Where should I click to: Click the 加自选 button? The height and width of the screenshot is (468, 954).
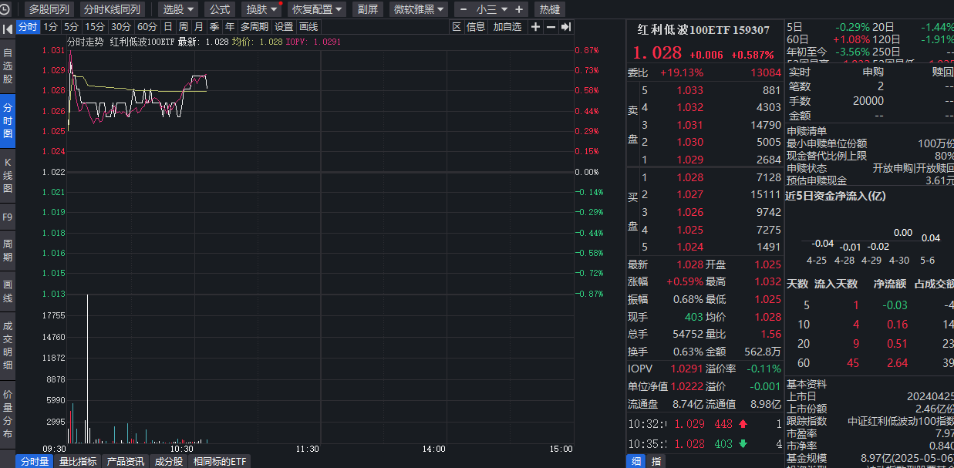point(507,27)
